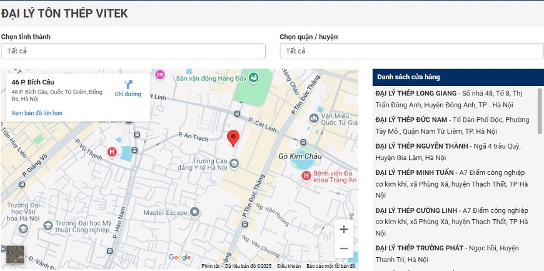Click Trường Đại học Mỹ thuật Công nghiệp icon
This screenshot has width=544, height=271.
[x=48, y=225]
